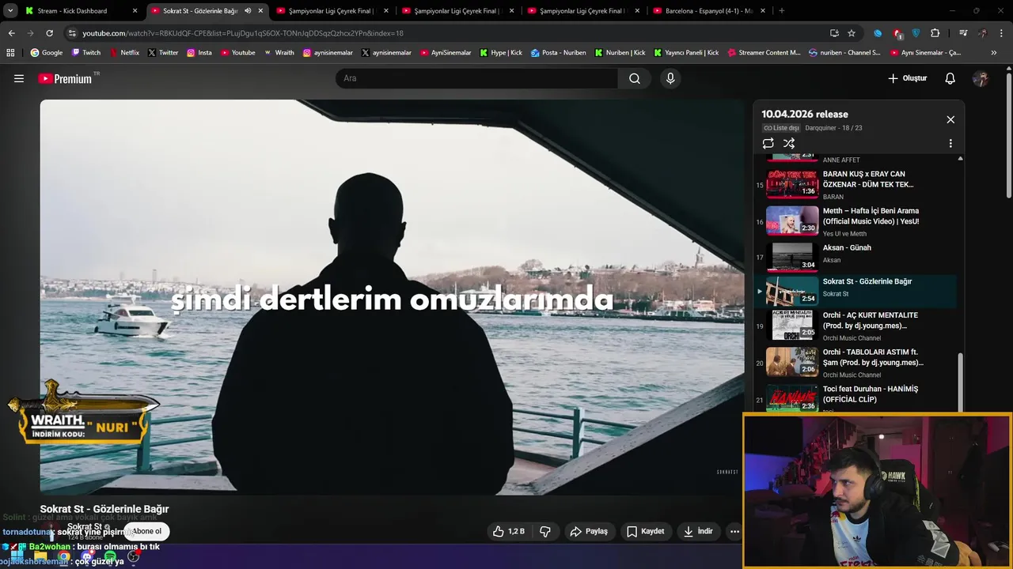Switch to second Şampiyonlar Ligi Çeyrek Final tab
Image resolution: width=1013 pixels, height=569 pixels.
[457, 11]
